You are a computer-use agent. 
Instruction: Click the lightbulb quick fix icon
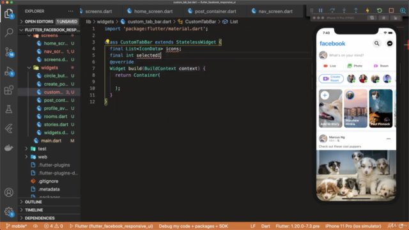coord(107,41)
